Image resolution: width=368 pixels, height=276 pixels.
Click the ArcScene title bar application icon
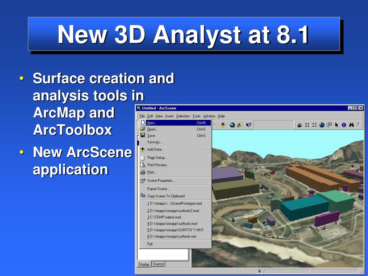[139, 108]
